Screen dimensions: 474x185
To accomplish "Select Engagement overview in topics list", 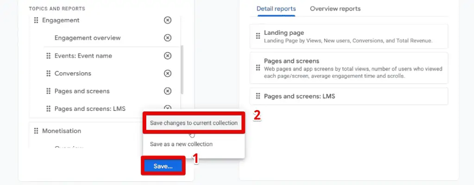I will click(x=87, y=38).
